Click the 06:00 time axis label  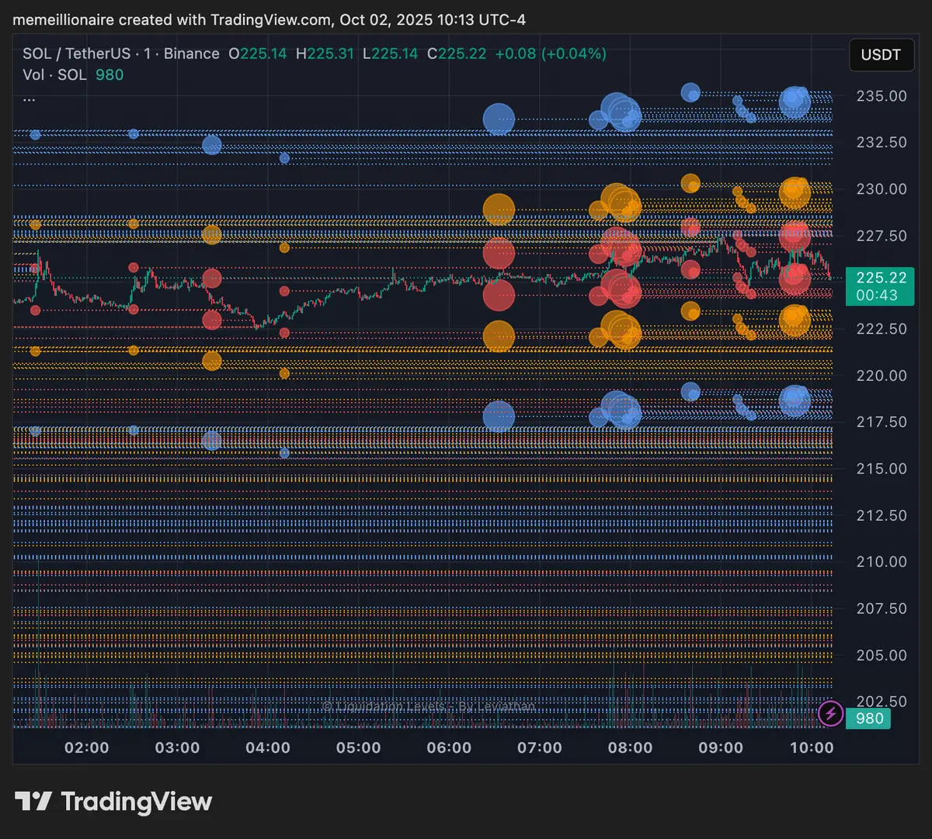(x=450, y=748)
